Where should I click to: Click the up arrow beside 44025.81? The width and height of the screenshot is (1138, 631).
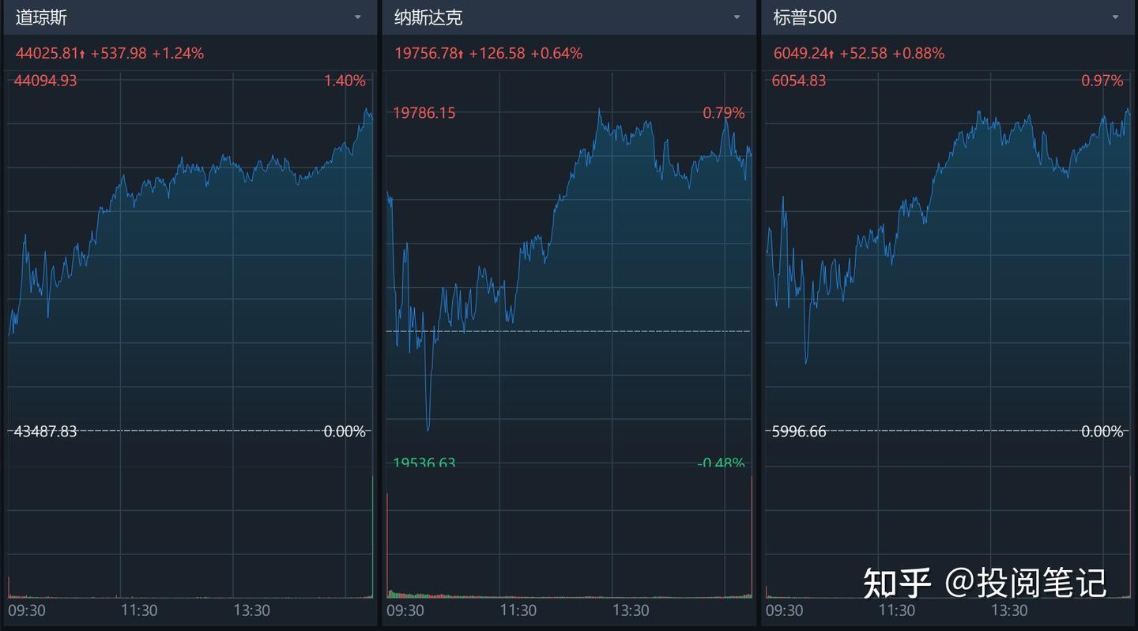(x=82, y=55)
